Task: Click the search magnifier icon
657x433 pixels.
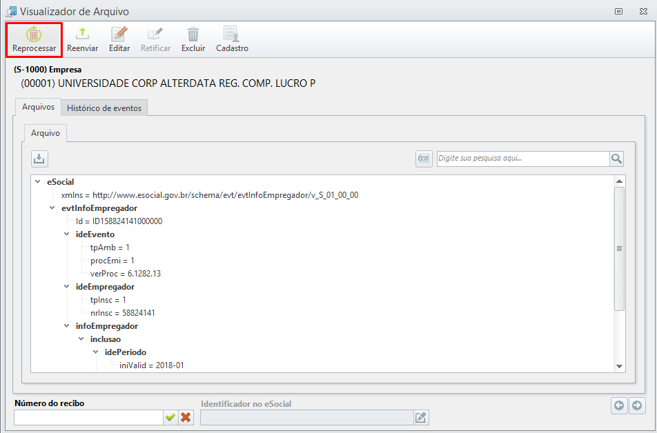Action: [x=616, y=159]
